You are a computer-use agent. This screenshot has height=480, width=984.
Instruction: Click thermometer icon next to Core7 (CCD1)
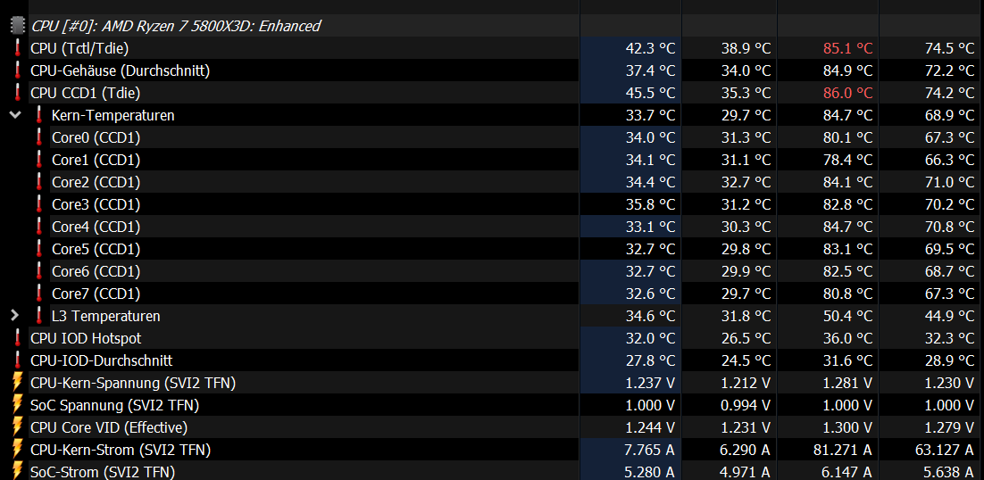click(39, 294)
